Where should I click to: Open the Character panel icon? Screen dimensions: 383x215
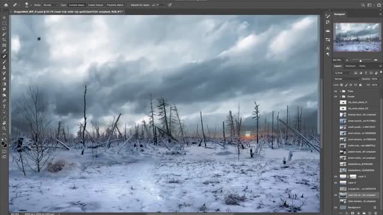coord(328,48)
